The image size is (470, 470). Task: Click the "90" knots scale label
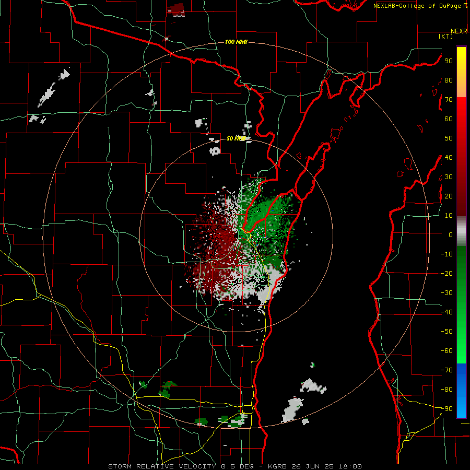pyautogui.click(x=449, y=61)
